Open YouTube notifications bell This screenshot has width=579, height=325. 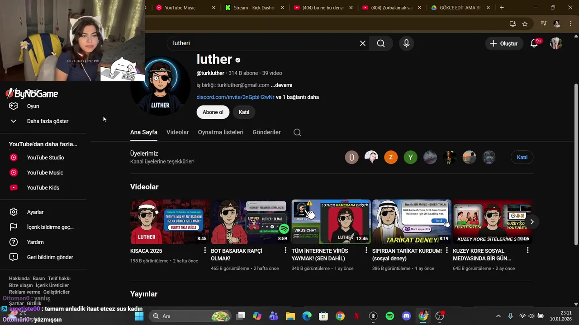click(x=534, y=43)
